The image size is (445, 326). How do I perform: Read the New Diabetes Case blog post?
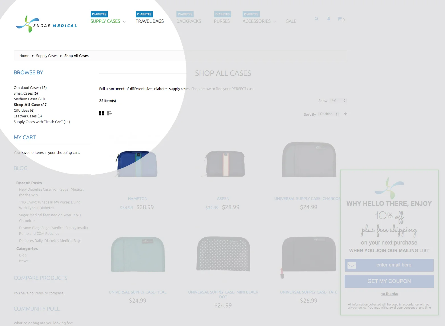(51, 192)
